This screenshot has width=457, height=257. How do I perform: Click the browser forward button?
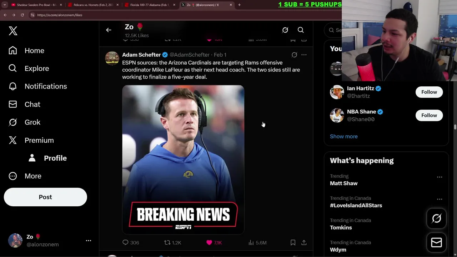14,15
